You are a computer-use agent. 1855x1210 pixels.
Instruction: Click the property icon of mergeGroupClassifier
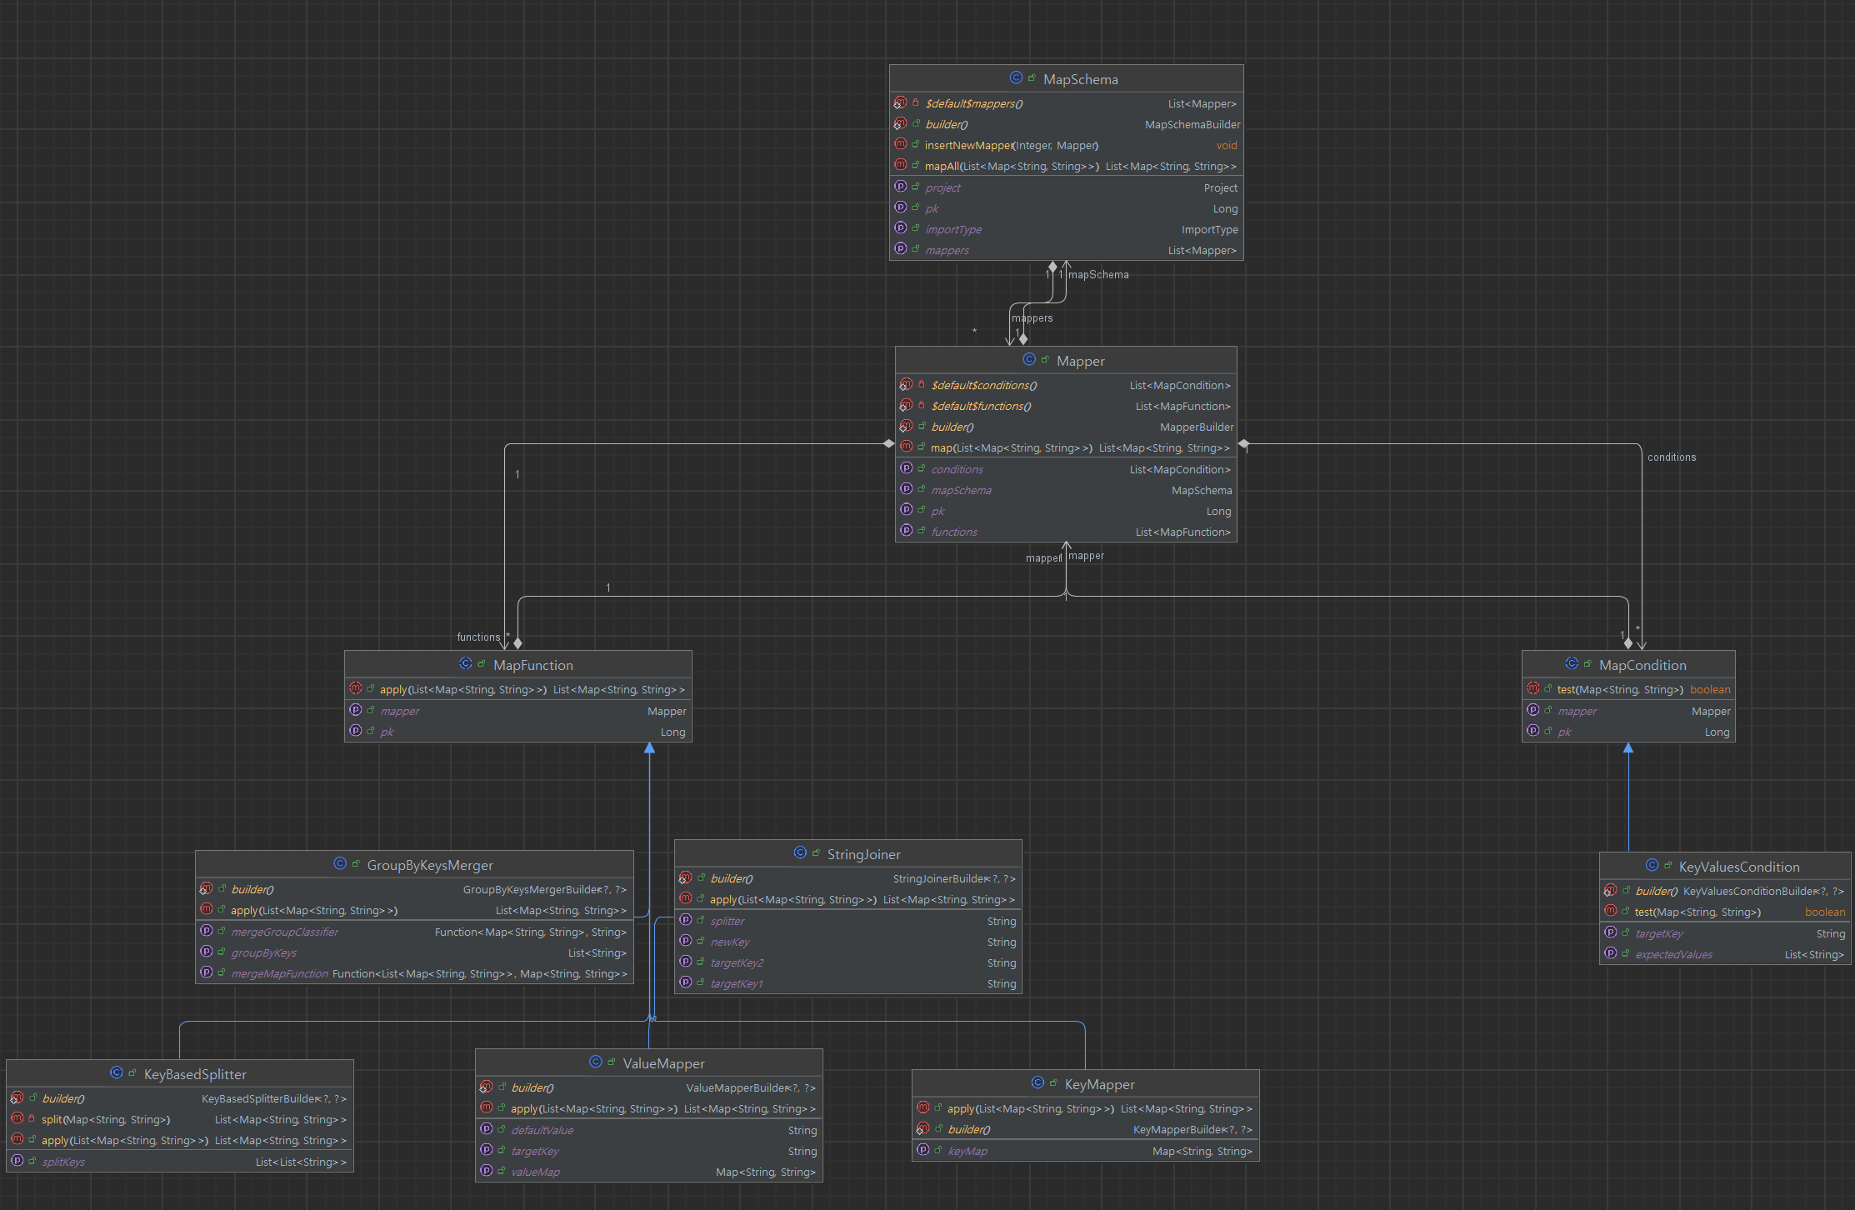[x=207, y=931]
